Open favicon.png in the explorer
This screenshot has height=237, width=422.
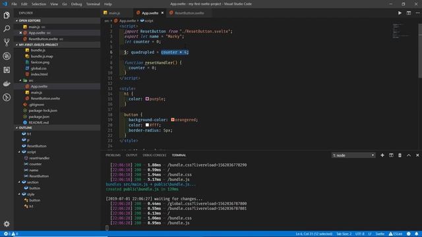[40, 63]
